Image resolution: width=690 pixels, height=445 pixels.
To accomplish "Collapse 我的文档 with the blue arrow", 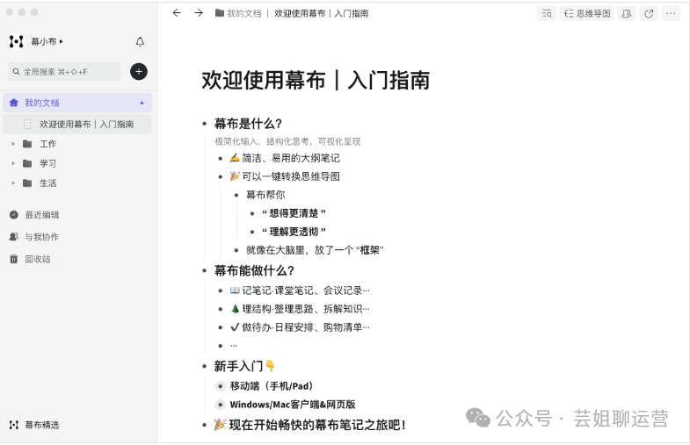I will 142,103.
